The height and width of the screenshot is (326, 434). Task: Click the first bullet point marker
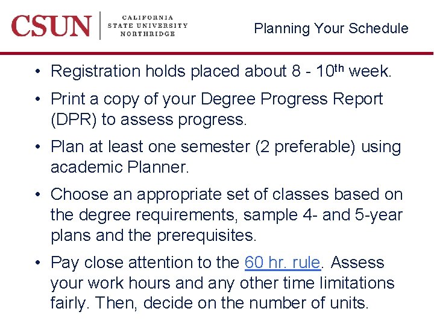coord(38,72)
